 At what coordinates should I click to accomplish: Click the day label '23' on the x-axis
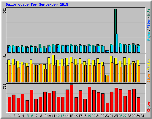pyautogui.click(x=107, y=116)
